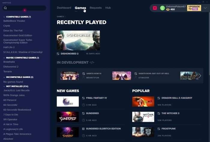Click the coins balance icon
Viewport: 210px width, 142px height.
168,10
